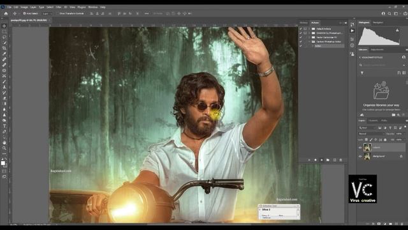Click the Libraries filter funnel icon
This screenshot has width=408, height=230.
362,73
